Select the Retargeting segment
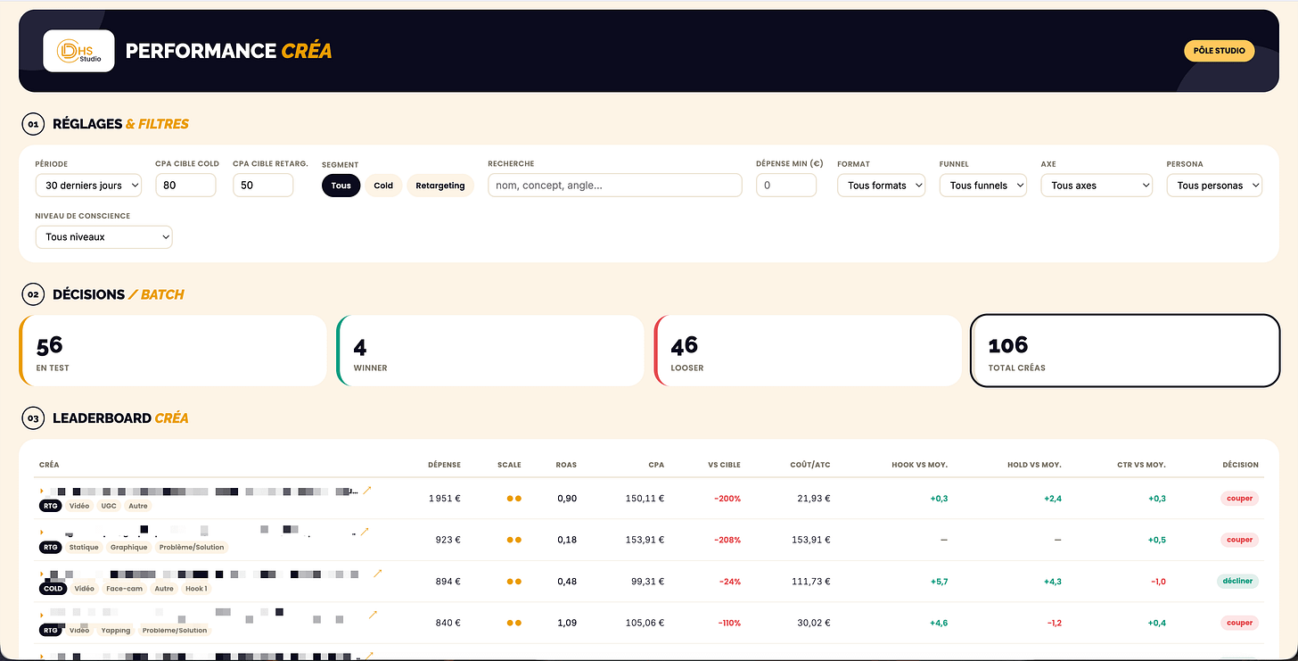The height and width of the screenshot is (661, 1298). 440,186
